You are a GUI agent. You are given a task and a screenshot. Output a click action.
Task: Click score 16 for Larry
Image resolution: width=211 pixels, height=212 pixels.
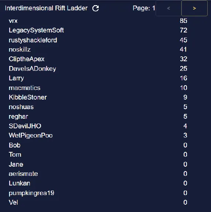(x=184, y=78)
